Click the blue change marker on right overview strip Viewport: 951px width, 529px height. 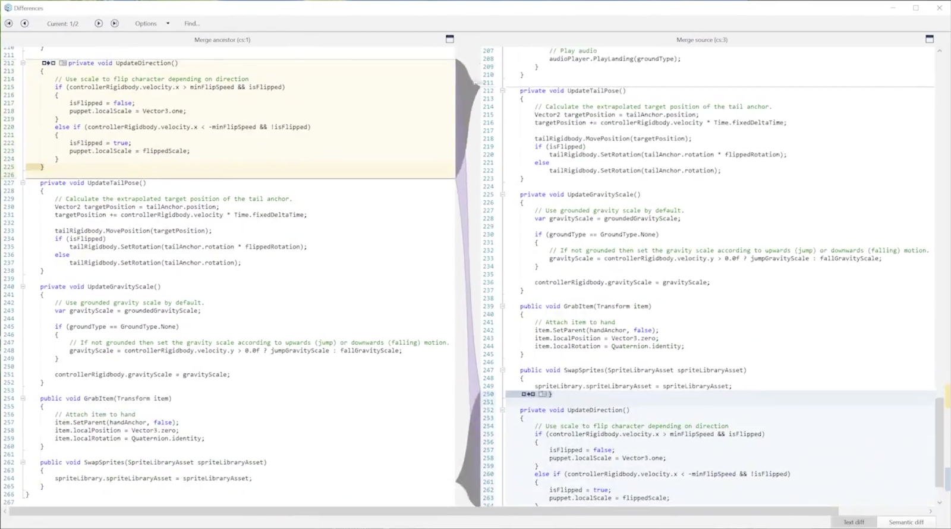coord(947,478)
